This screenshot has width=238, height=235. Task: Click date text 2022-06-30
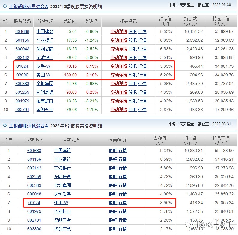click(222, 5)
